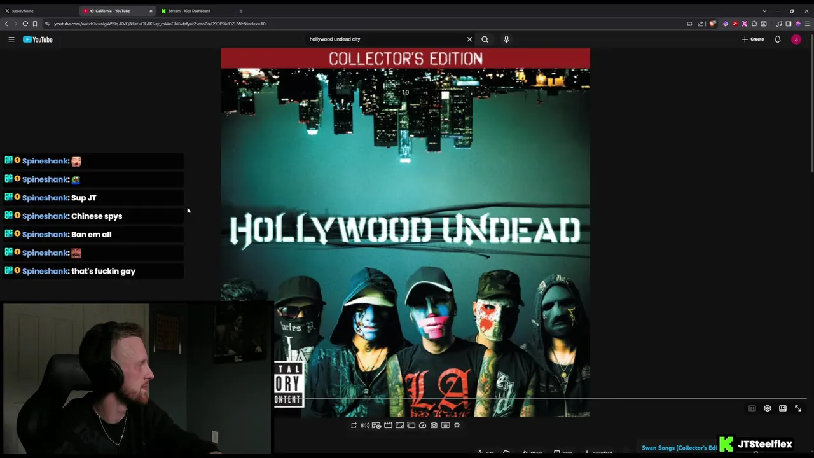The height and width of the screenshot is (458, 814).
Task: Open the YouTube hamburger guide menu
Action: pyautogui.click(x=11, y=39)
